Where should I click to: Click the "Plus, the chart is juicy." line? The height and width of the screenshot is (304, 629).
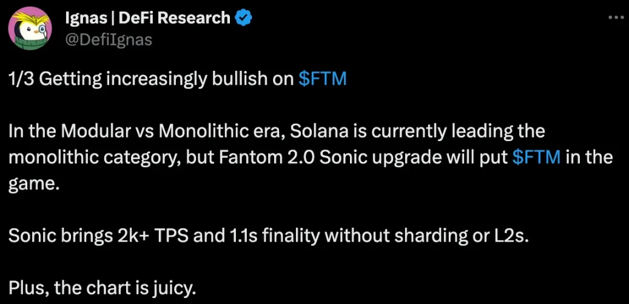coord(103,287)
